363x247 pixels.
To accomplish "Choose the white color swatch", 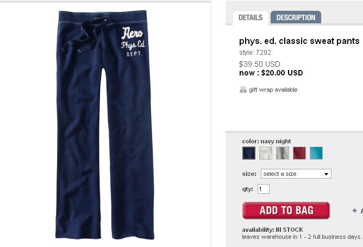I will tap(266, 153).
